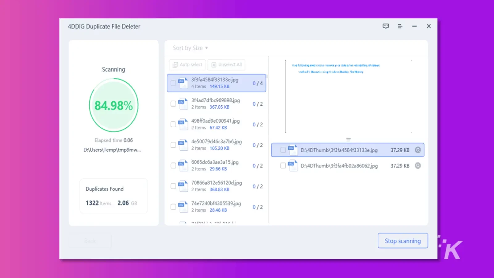
Task: Tick checkbox for 3f3fa4584f33133e.jpg group
Action: pyautogui.click(x=173, y=83)
